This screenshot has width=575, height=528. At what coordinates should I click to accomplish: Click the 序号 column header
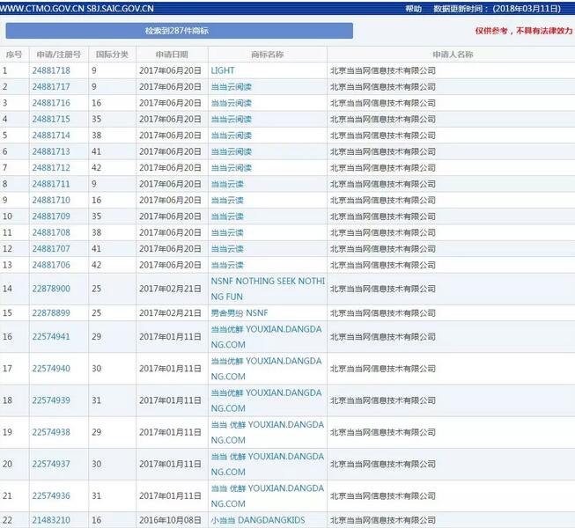(x=14, y=55)
